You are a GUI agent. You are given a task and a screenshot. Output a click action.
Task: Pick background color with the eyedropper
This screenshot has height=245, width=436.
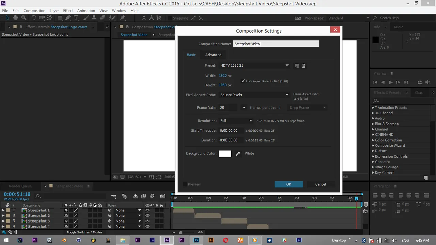pos(238,154)
